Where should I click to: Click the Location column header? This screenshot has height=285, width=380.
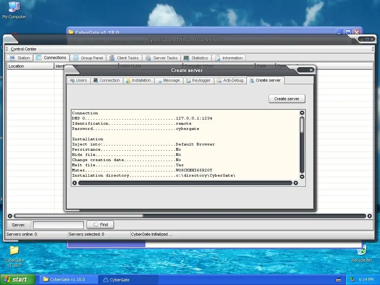(30, 66)
